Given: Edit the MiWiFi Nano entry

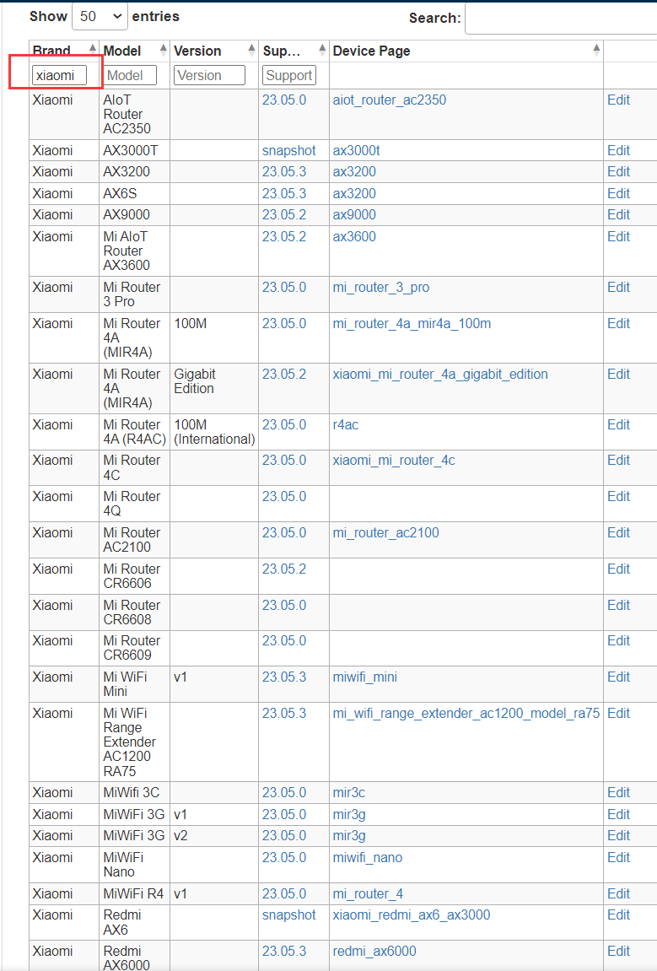Looking at the screenshot, I should [x=618, y=858].
